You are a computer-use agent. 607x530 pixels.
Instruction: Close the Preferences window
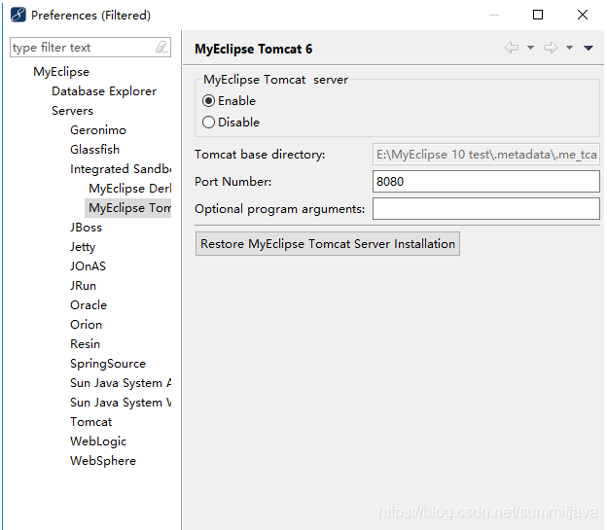[x=583, y=15]
